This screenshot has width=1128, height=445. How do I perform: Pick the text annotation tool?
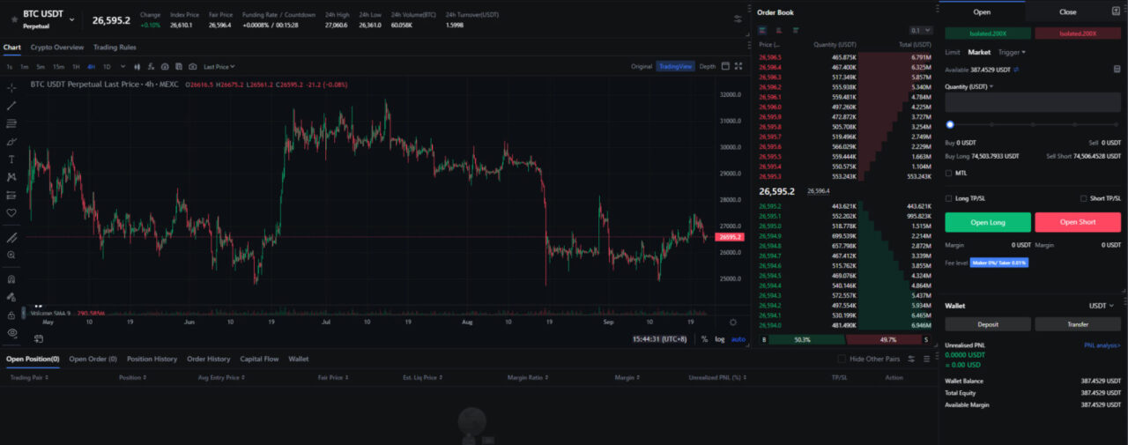11,159
